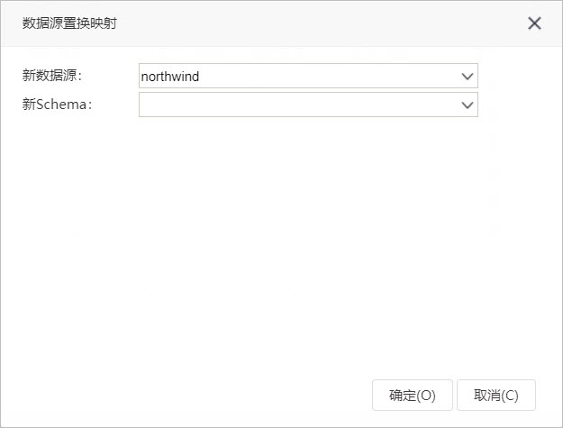The image size is (563, 428).
Task: Open the northwind data source combo box
Action: 308,76
